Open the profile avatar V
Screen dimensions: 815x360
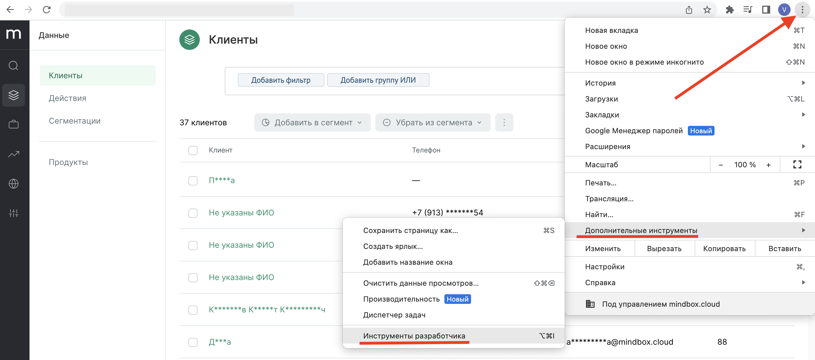pyautogui.click(x=784, y=10)
